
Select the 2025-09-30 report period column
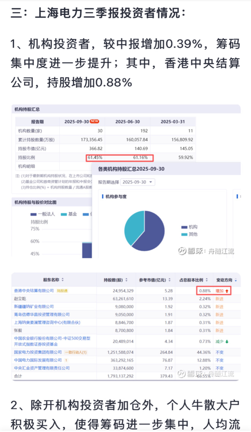click(82, 122)
